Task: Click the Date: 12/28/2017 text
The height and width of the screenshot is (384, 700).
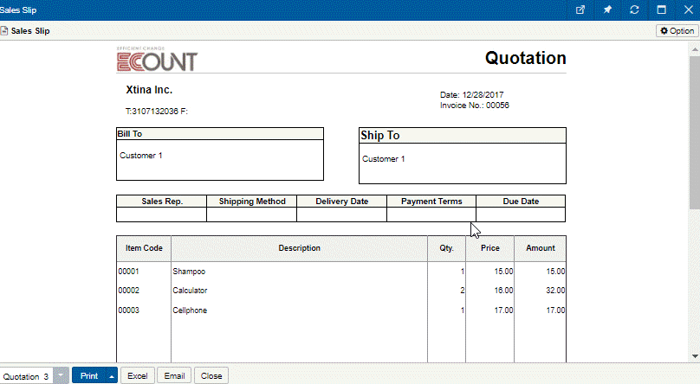Action: [x=471, y=95]
